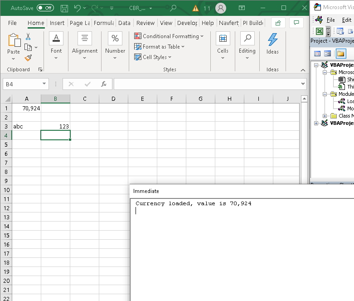Select the Format Painter brush

(x=28, y=58)
